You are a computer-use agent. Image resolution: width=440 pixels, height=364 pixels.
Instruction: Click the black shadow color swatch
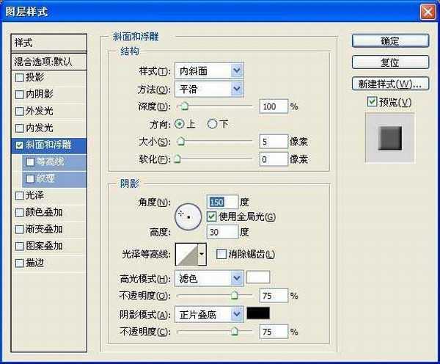click(258, 313)
